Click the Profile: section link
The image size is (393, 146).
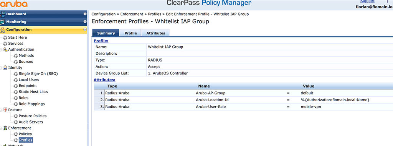pyautogui.click(x=101, y=41)
